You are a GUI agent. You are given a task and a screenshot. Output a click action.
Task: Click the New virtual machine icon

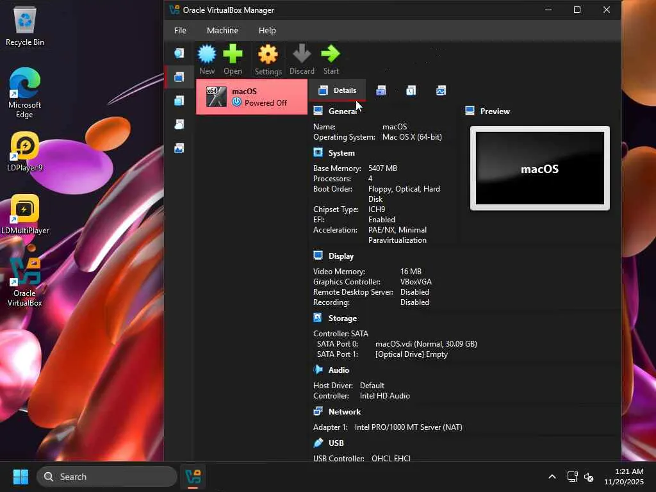pyautogui.click(x=207, y=54)
